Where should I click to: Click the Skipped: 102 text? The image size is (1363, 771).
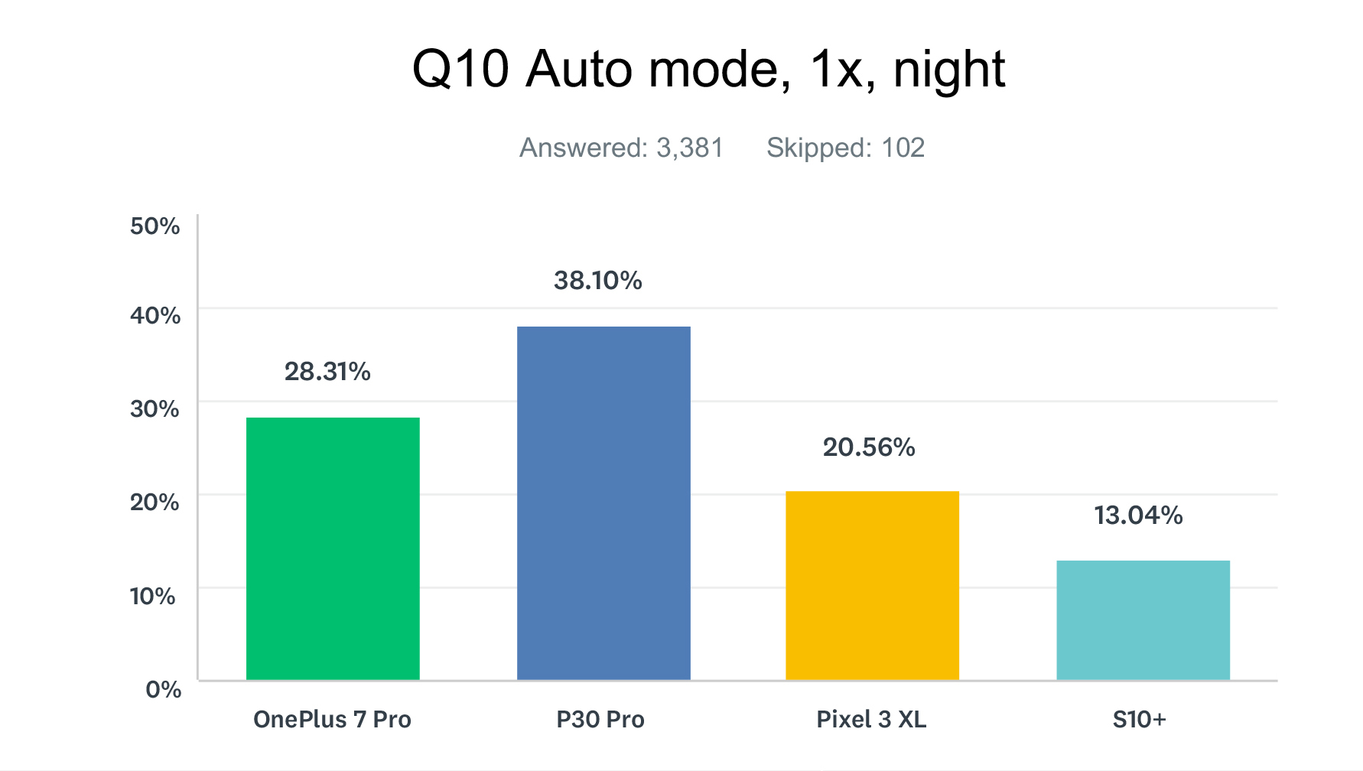click(845, 148)
